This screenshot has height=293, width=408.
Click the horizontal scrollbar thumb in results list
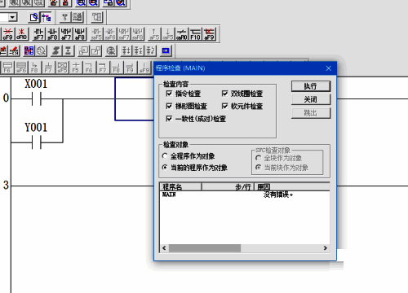[205, 248]
